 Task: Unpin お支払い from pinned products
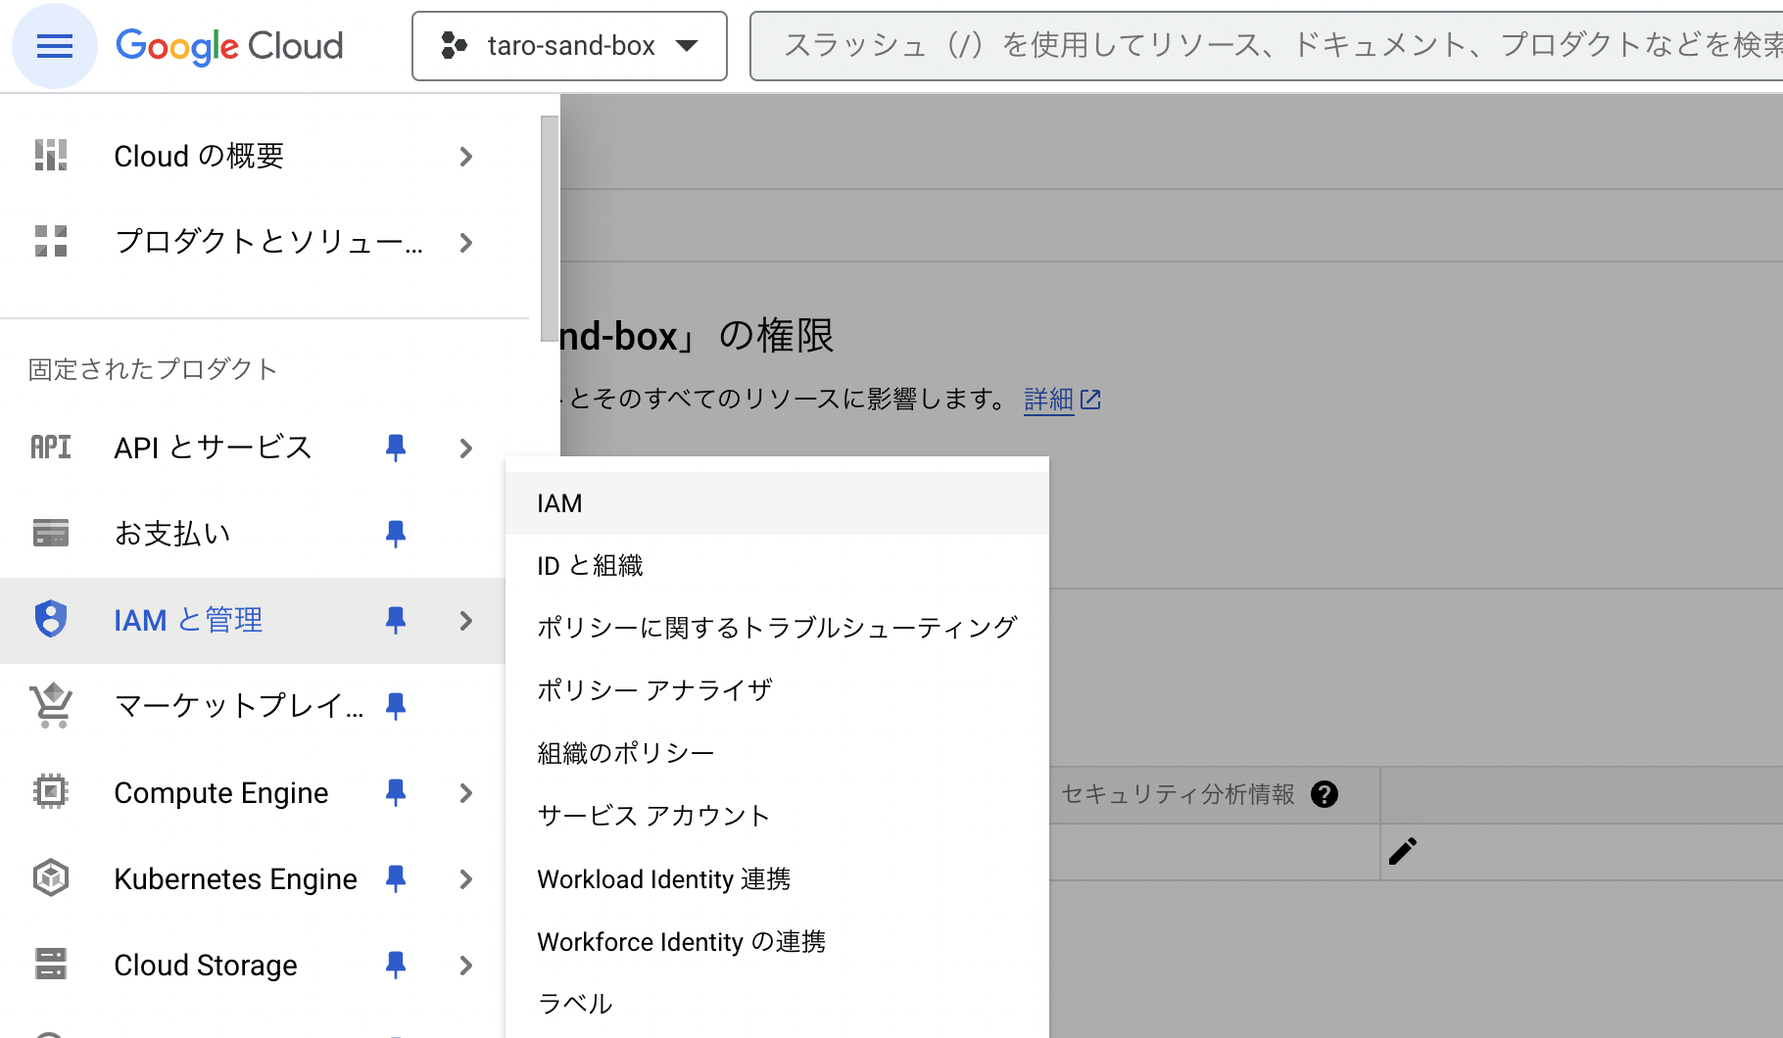396,534
